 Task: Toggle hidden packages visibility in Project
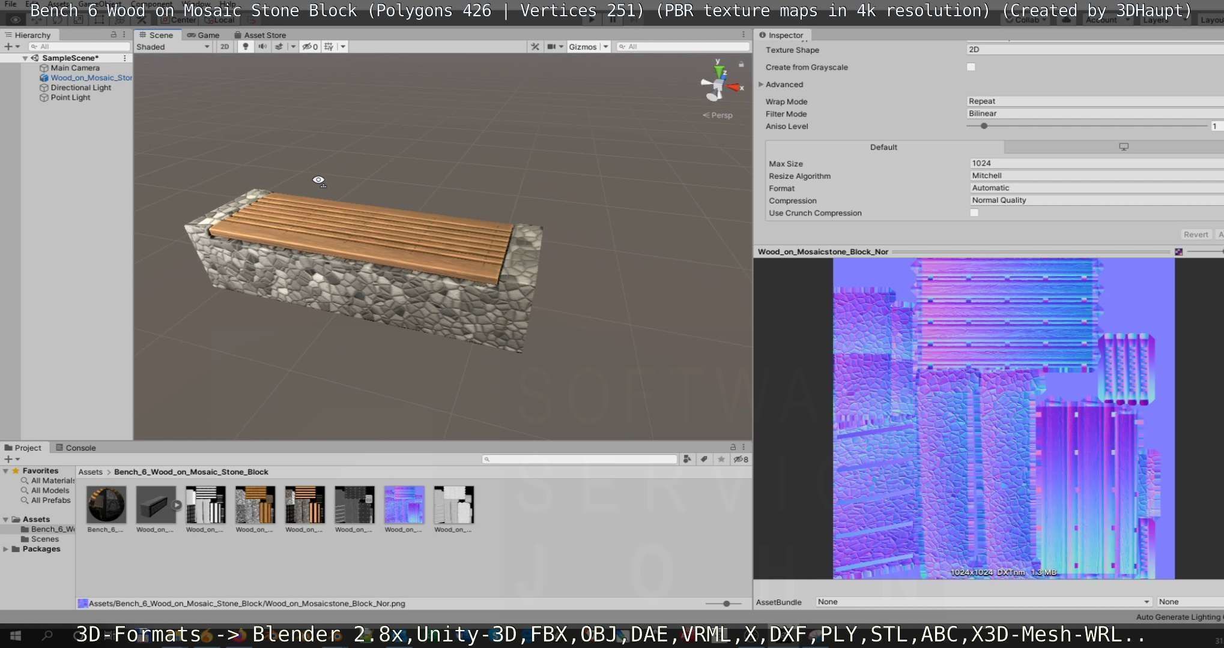741,459
